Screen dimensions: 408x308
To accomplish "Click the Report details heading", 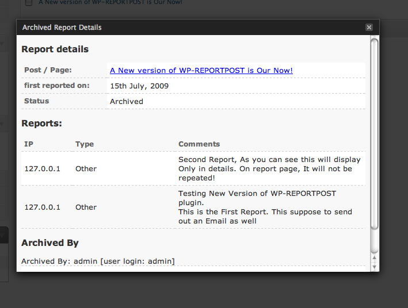I will pyautogui.click(x=55, y=49).
